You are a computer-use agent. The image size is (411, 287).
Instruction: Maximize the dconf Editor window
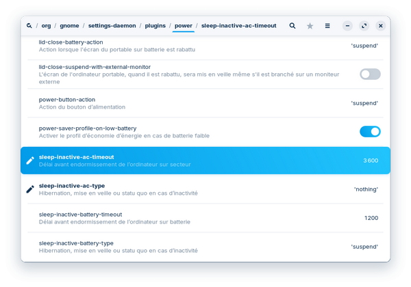click(x=364, y=26)
